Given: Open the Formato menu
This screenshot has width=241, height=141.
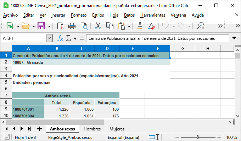Looking at the screenshot, I should point(78,15).
